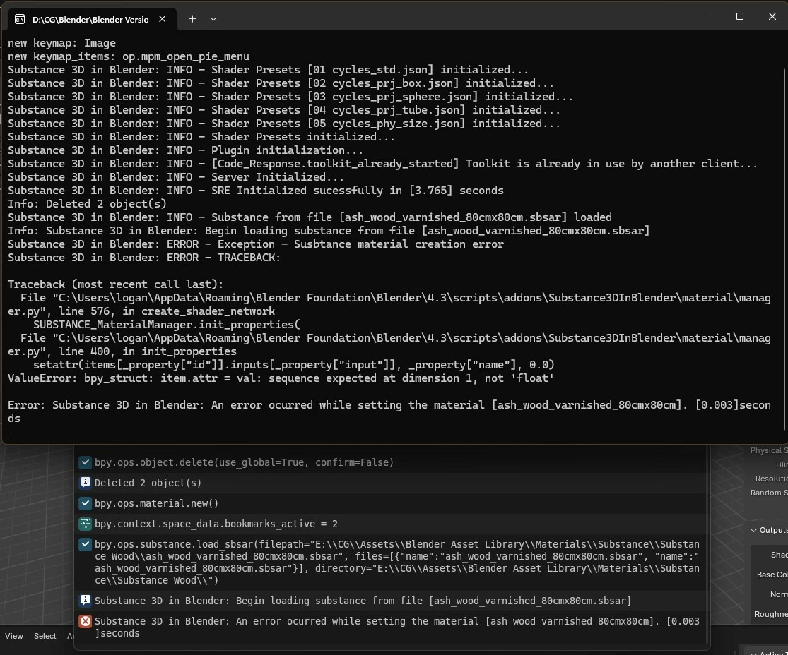Close the D:\CG\Blender console tab
788x655 pixels.
tap(163, 19)
